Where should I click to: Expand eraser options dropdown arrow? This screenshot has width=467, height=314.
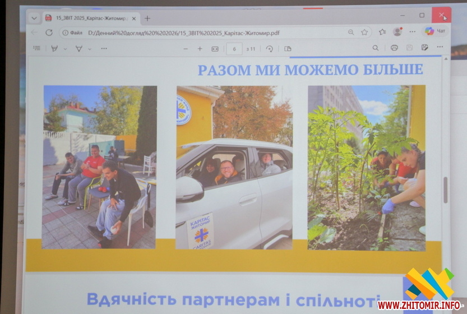89,49
